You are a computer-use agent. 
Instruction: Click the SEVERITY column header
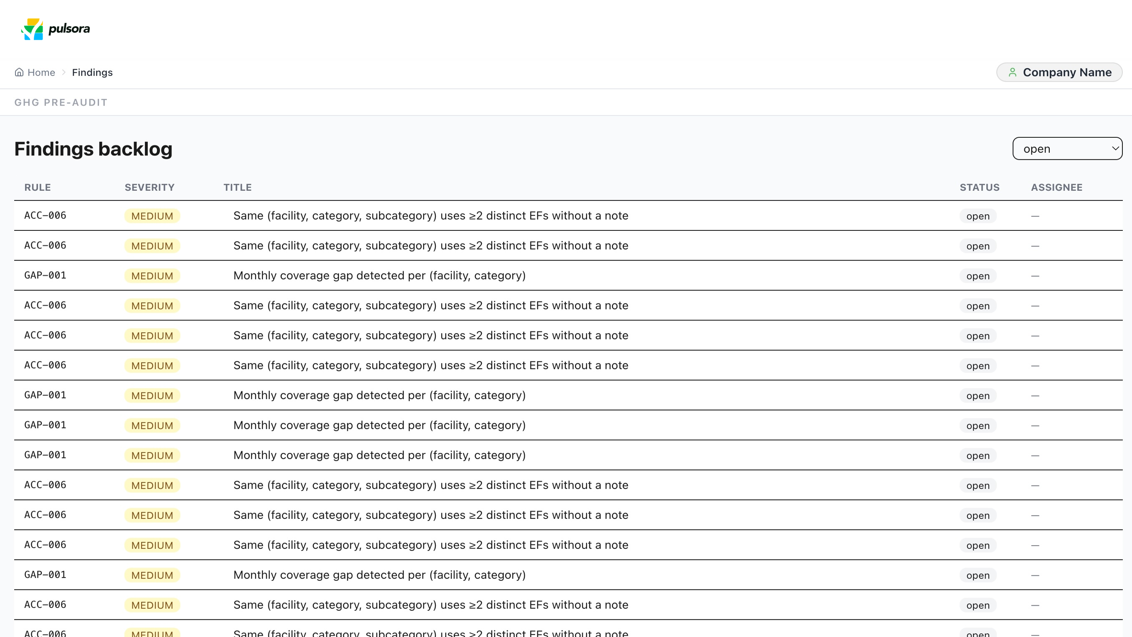pyautogui.click(x=149, y=187)
